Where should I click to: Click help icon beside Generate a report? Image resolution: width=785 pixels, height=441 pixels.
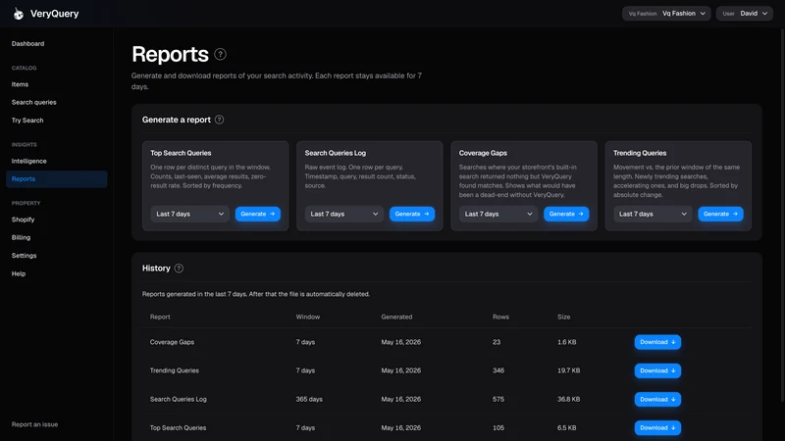[219, 120]
